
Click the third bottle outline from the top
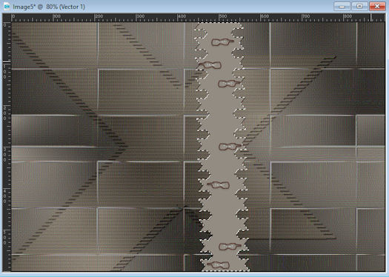229,84
